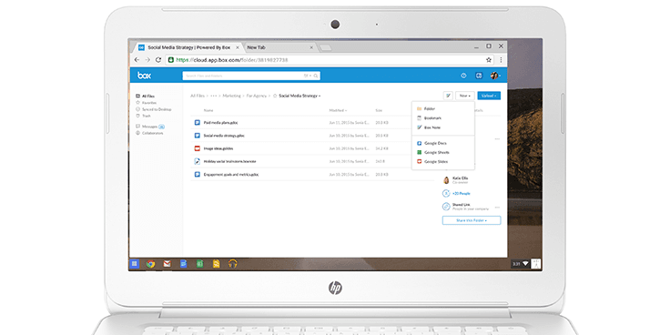
Task: Sort by the Modified column header
Action: click(x=338, y=110)
